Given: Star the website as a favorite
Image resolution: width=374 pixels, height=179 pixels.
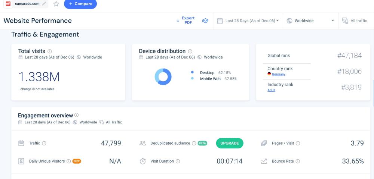Looking at the screenshot, I should click(56, 4).
